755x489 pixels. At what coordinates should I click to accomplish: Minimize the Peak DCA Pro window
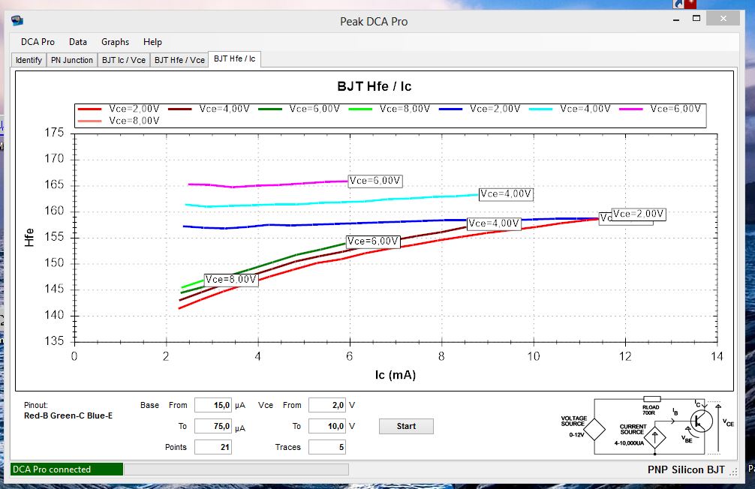click(676, 19)
